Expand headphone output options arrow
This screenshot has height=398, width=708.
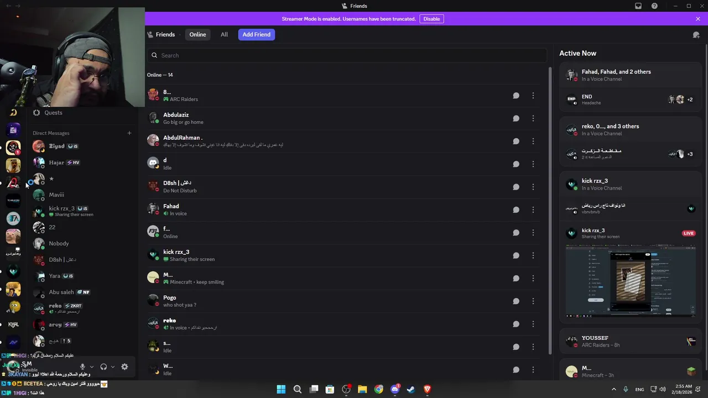pos(113,366)
